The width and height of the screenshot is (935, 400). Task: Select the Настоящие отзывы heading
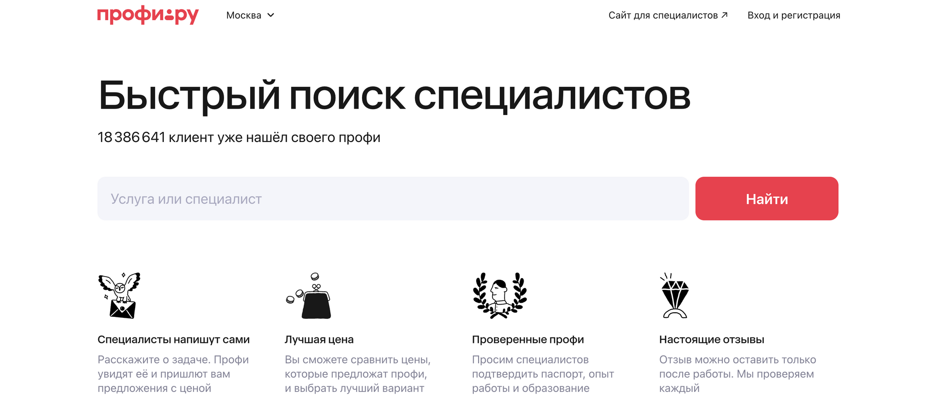(711, 340)
